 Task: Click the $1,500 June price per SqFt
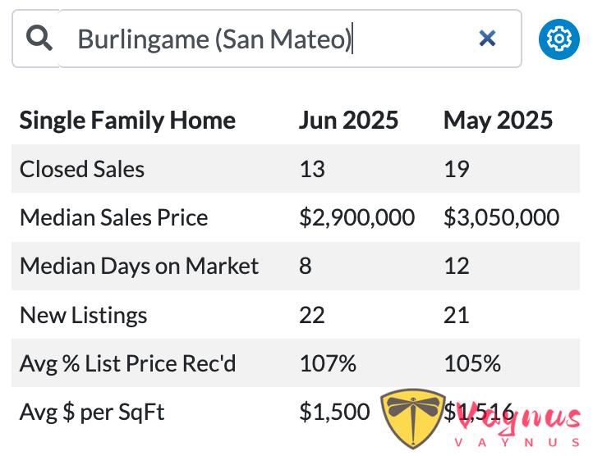(x=334, y=412)
